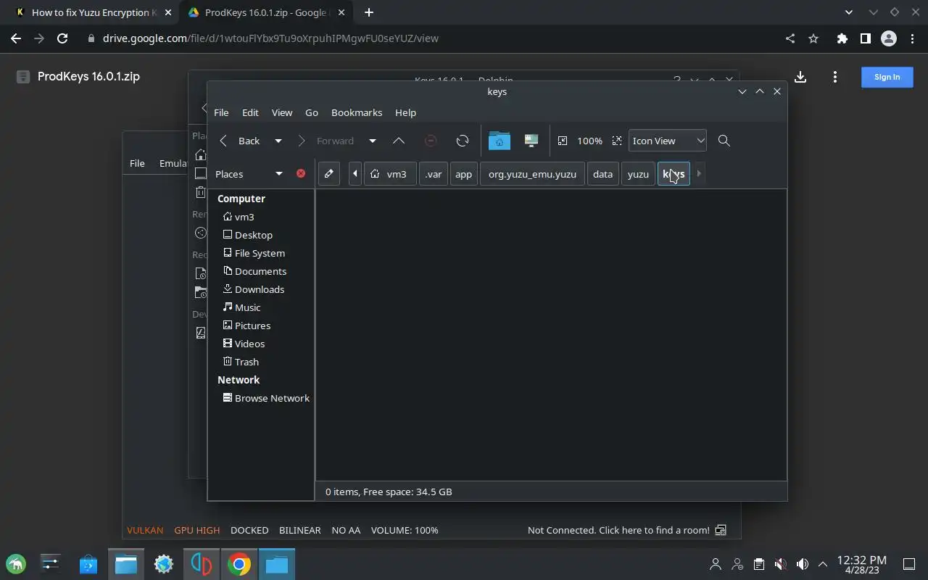Adjust VOLUME: 100% in yuzu status bar
Viewport: 928px width, 580px height.
405,530
